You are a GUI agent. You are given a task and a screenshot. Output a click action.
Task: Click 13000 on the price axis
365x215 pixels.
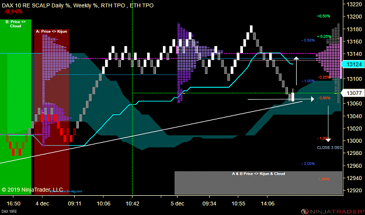[354, 140]
